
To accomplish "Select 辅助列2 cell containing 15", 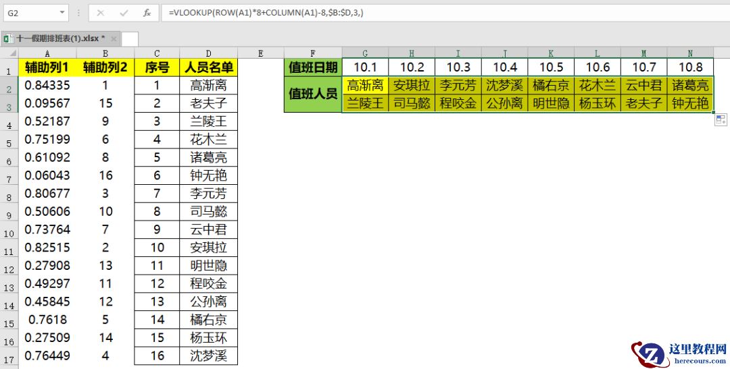I will 105,103.
